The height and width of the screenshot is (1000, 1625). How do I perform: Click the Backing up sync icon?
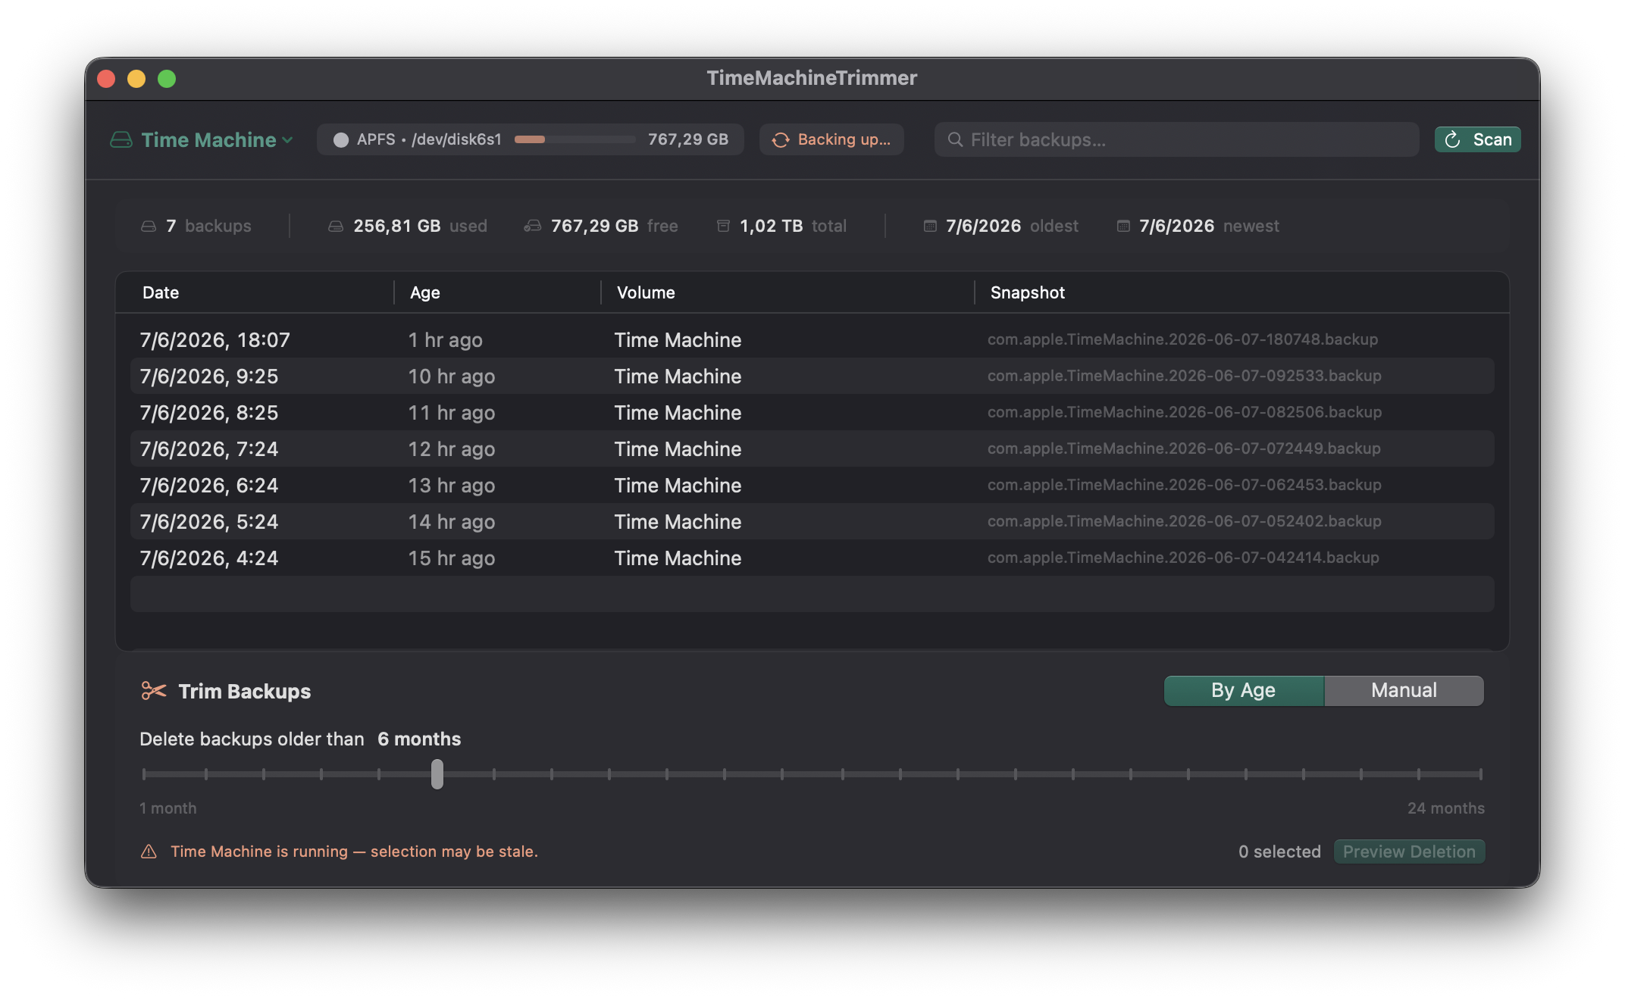click(781, 140)
